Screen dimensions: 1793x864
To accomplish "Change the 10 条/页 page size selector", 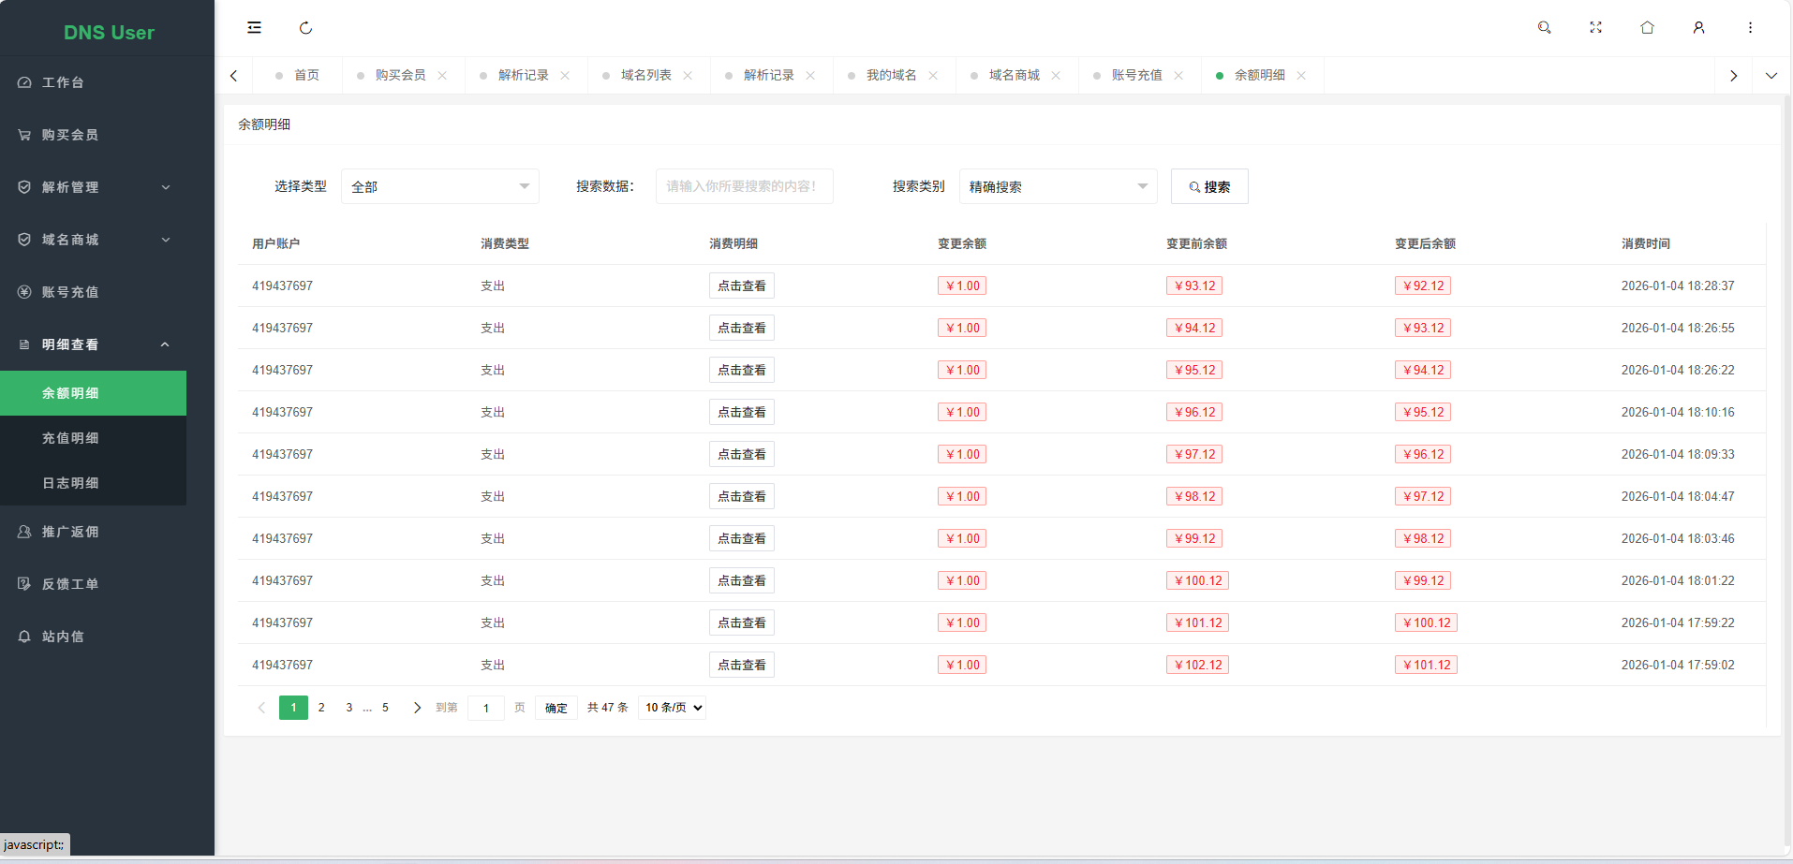I will (673, 708).
